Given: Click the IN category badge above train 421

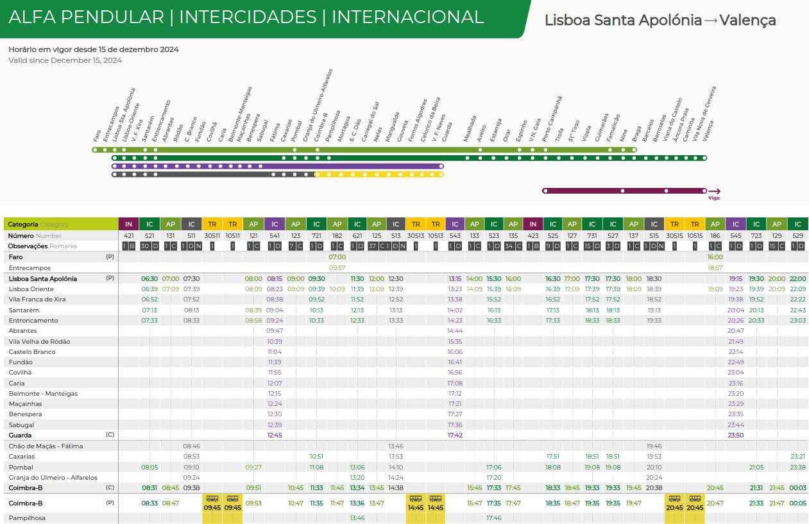Looking at the screenshot, I should [129, 224].
